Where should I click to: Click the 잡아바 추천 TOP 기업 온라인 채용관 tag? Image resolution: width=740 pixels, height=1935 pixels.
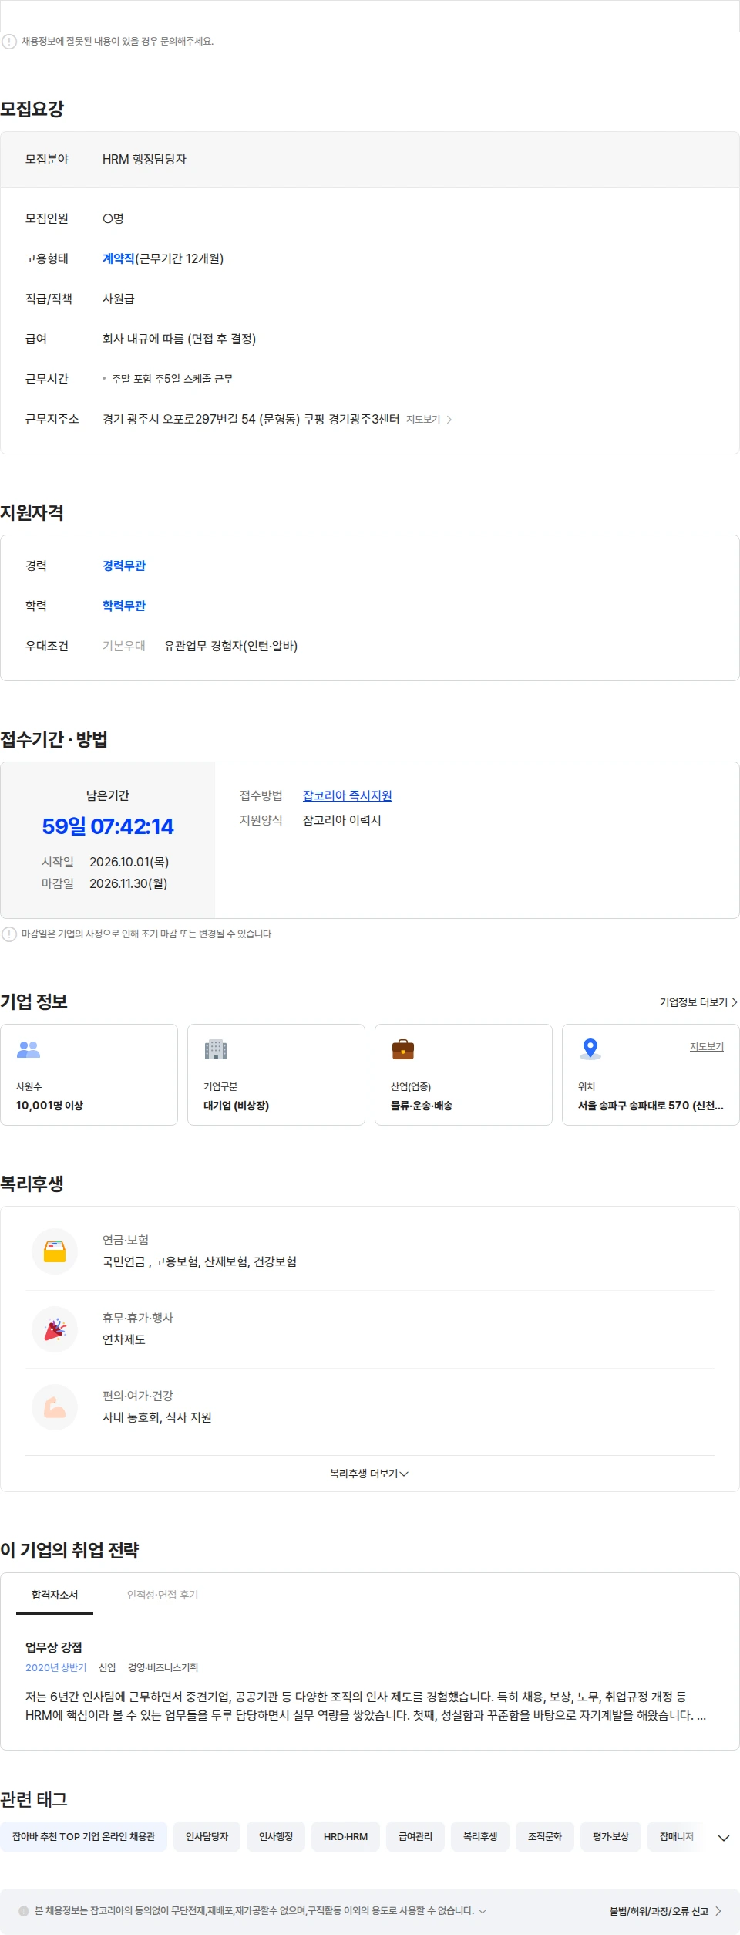coord(84,1837)
